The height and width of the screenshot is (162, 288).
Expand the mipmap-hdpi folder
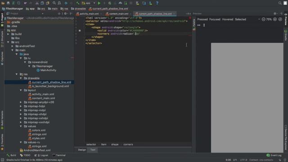(21, 106)
